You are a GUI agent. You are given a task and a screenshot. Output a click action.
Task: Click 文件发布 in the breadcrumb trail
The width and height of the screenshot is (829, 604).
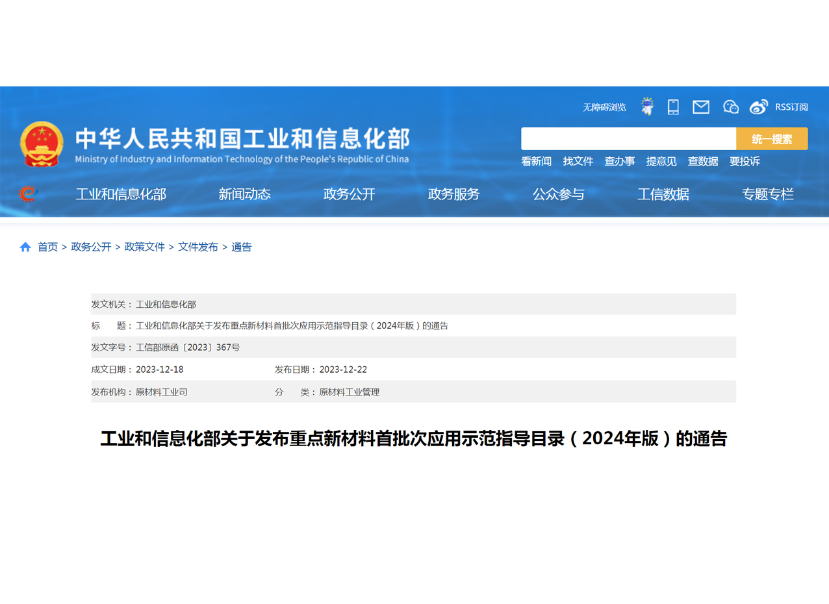(198, 247)
